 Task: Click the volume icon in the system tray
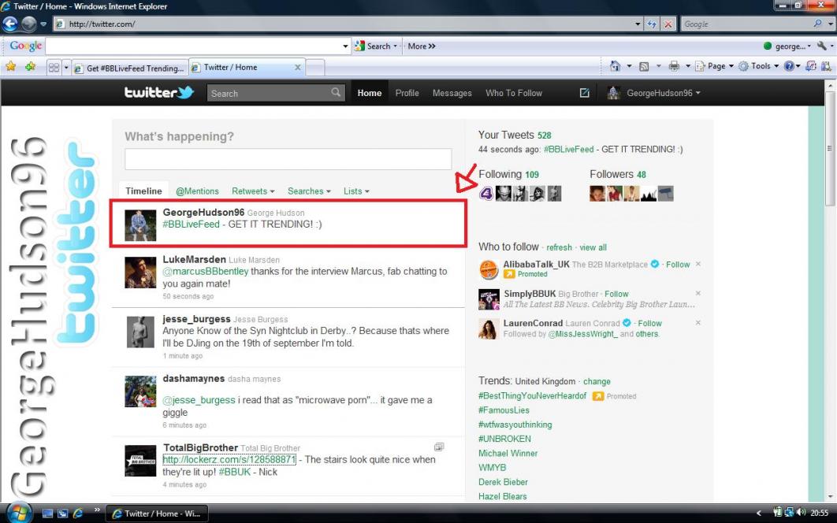(x=801, y=513)
